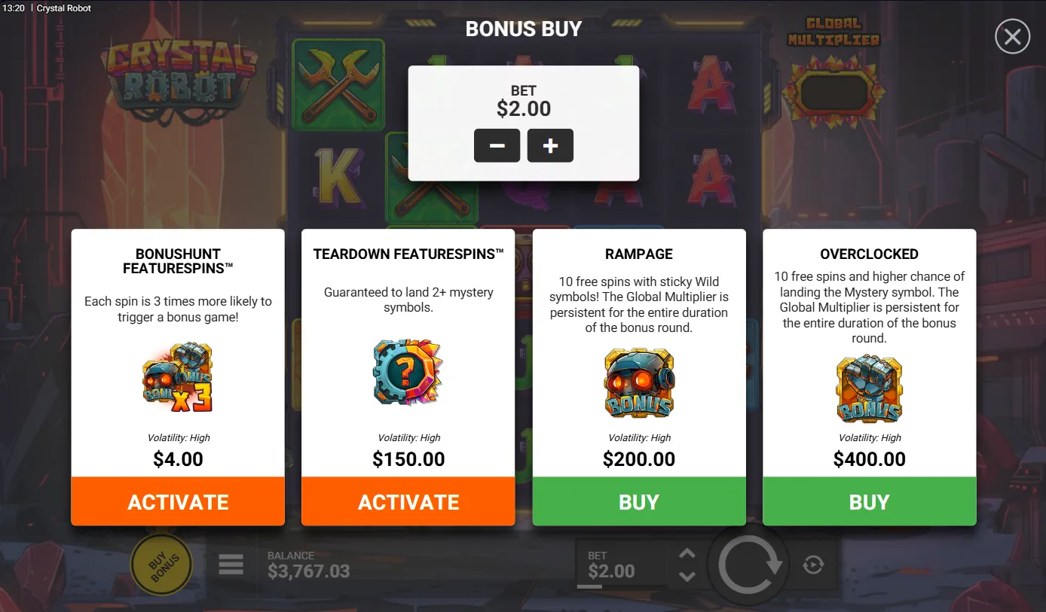Click the Bonushunt x3 robot icon

(x=178, y=377)
